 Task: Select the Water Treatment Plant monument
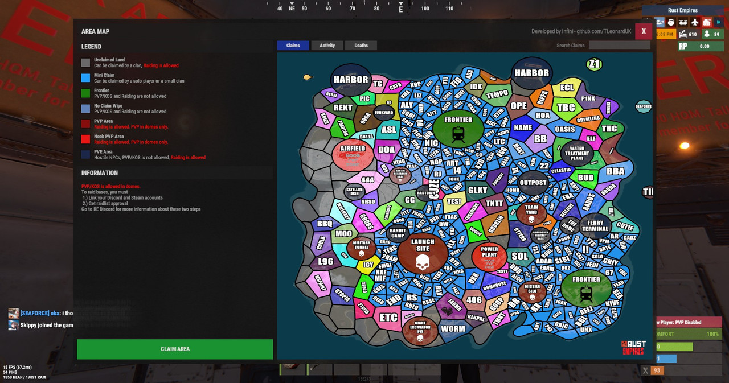point(577,153)
